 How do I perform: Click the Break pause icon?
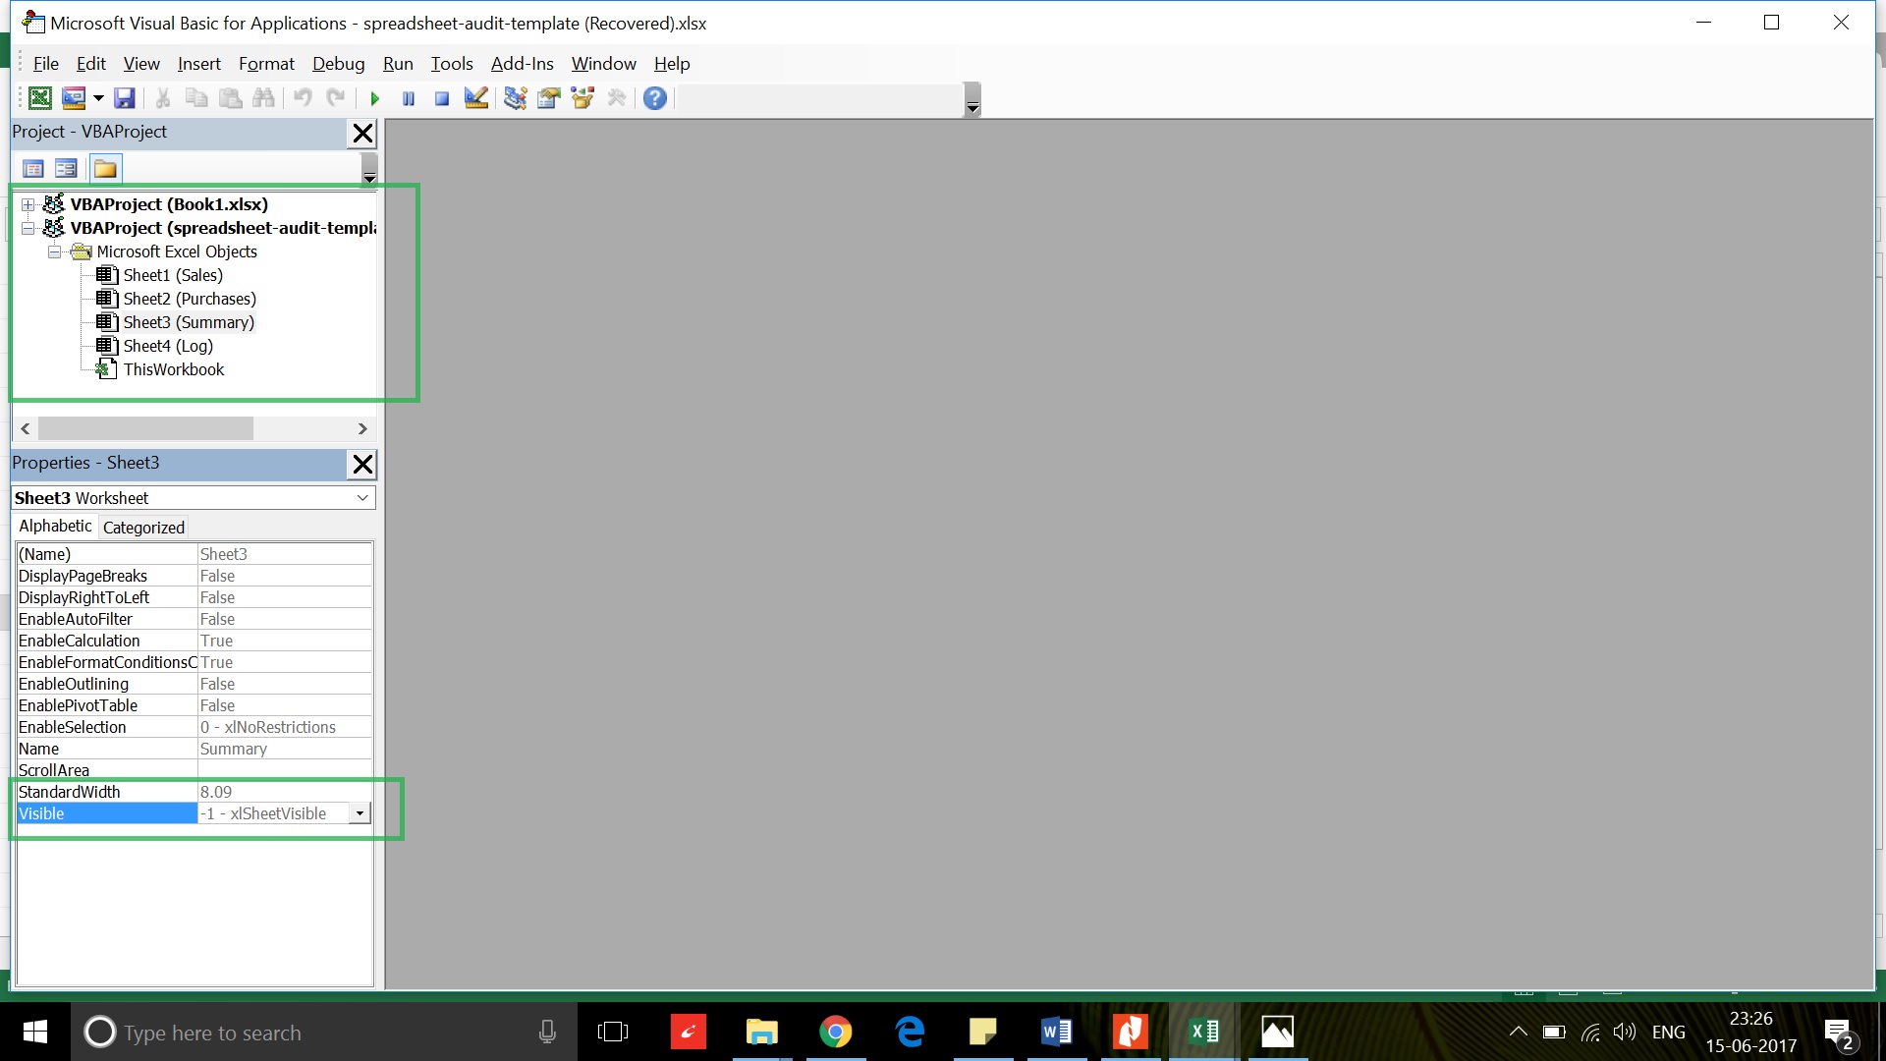pos(409,98)
